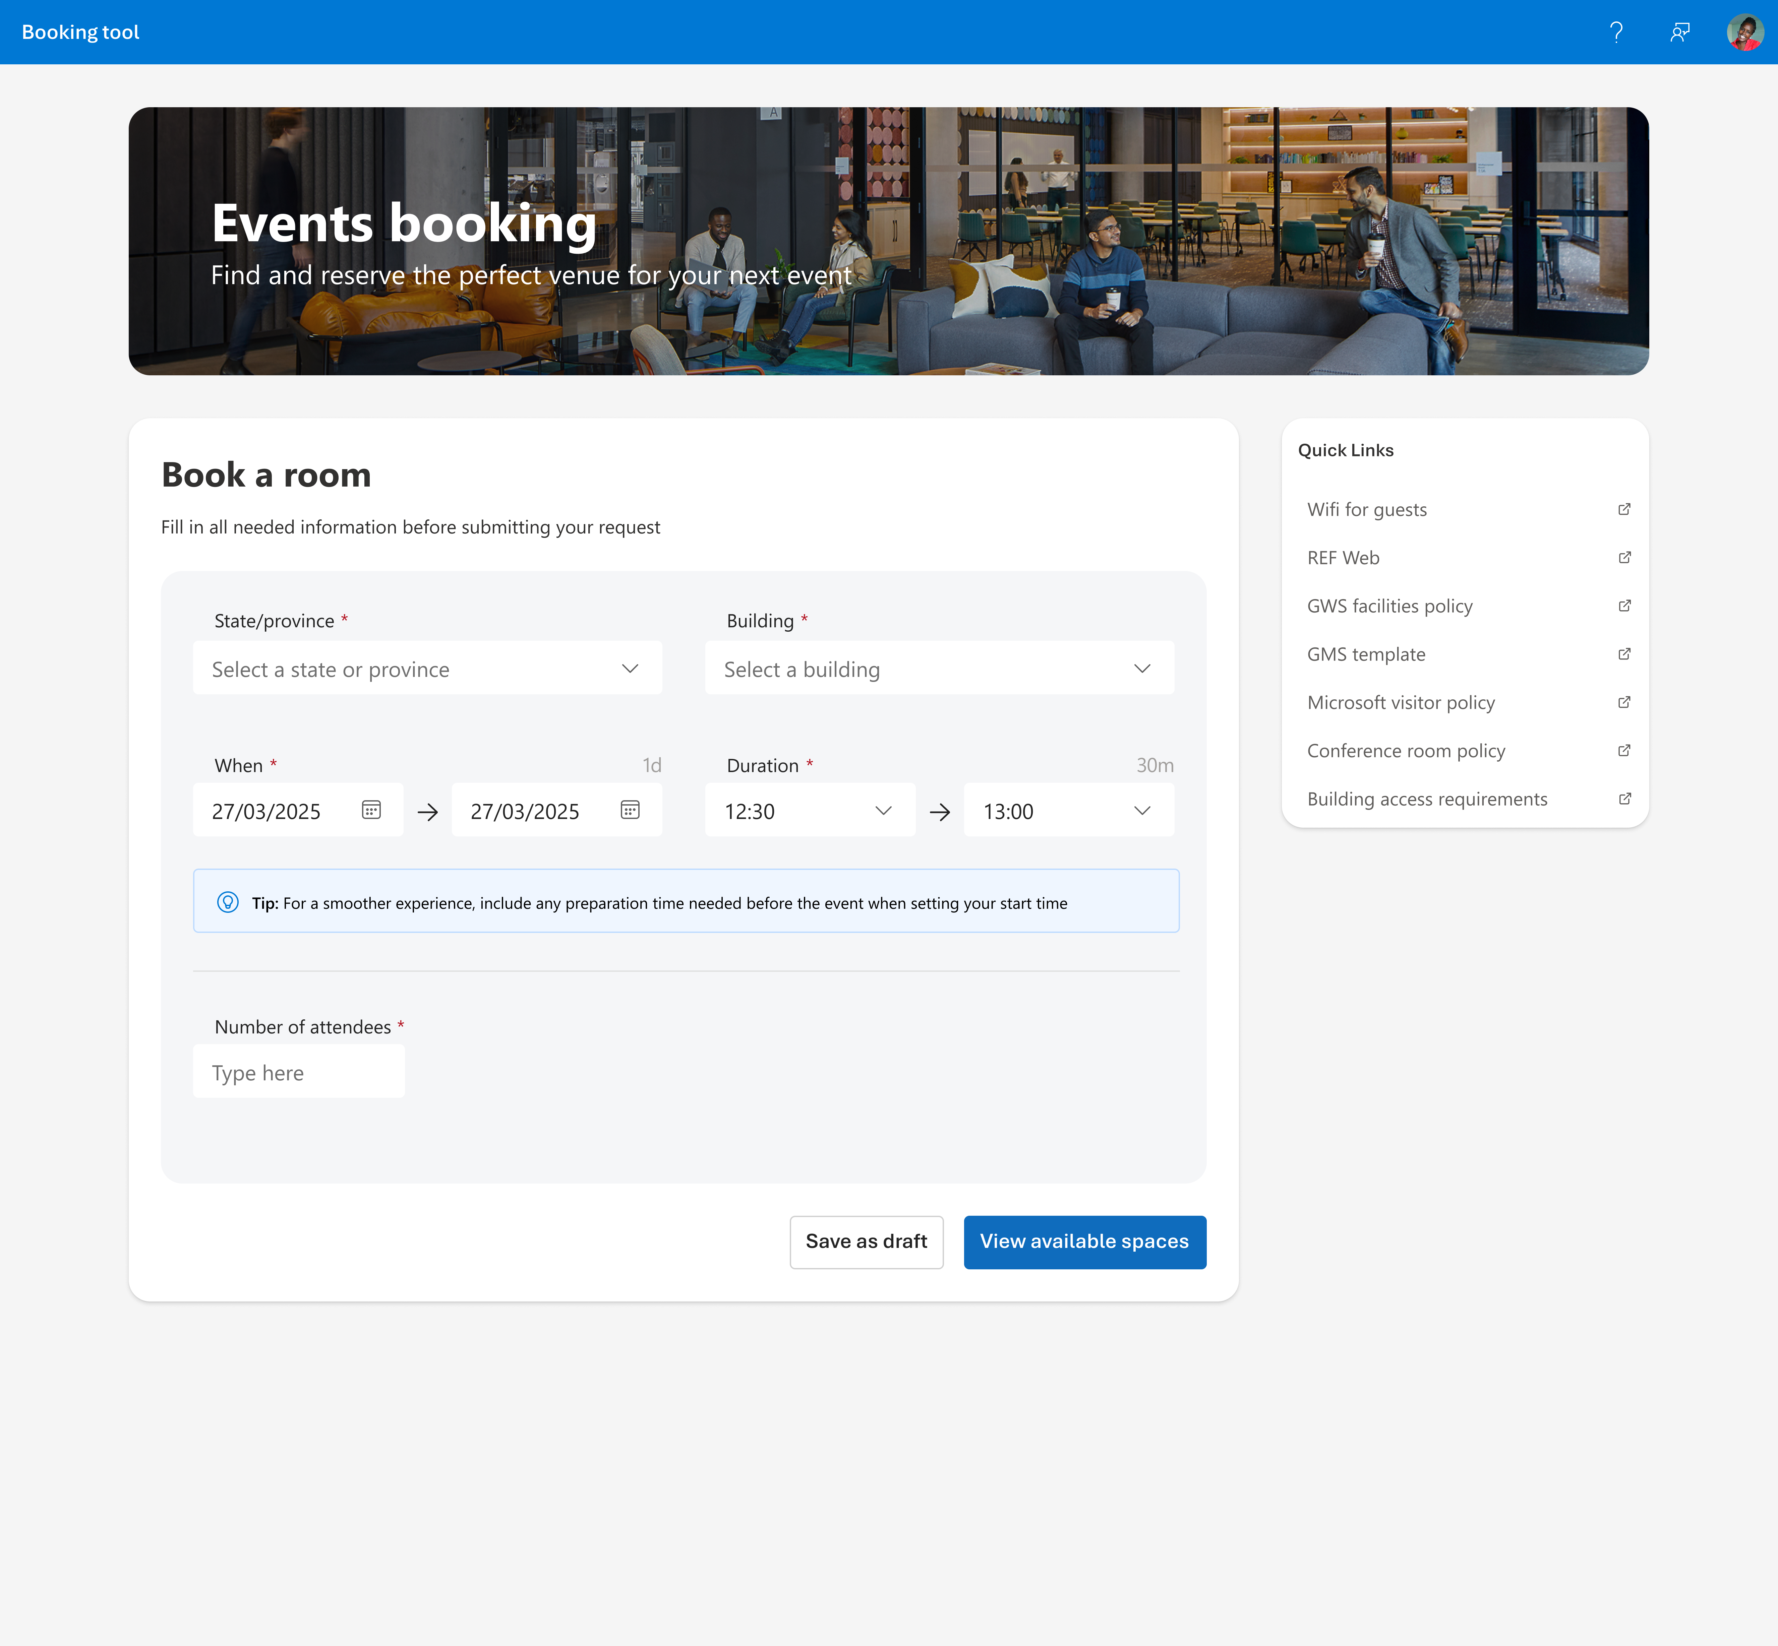Image resolution: width=1778 pixels, height=1646 pixels.
Task: Click the 1d date span label
Action: click(x=652, y=765)
